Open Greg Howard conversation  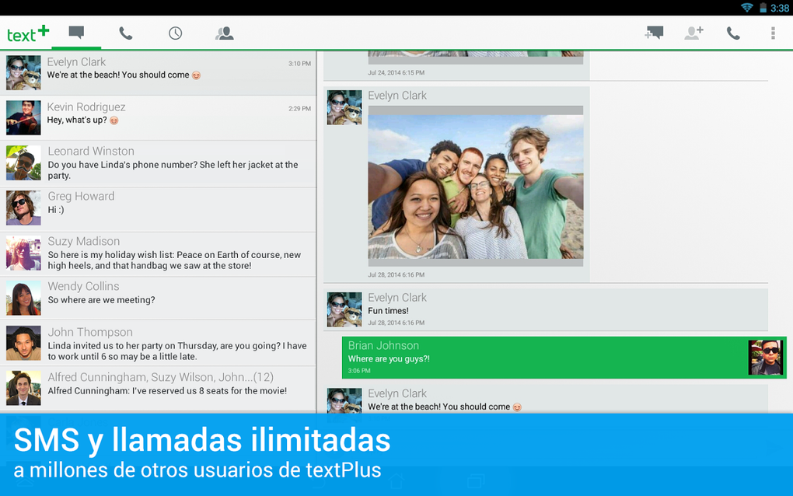click(x=159, y=209)
